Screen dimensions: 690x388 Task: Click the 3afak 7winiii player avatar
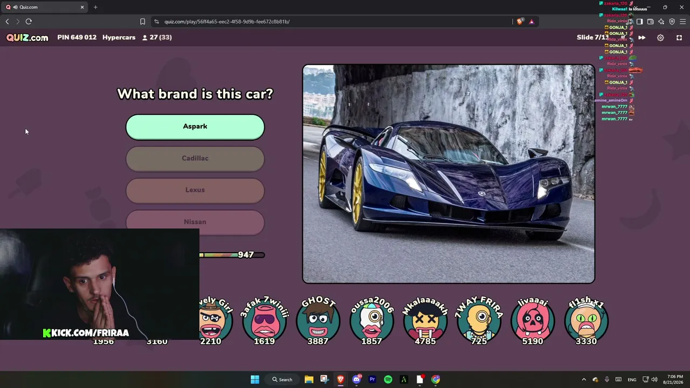coord(264,321)
